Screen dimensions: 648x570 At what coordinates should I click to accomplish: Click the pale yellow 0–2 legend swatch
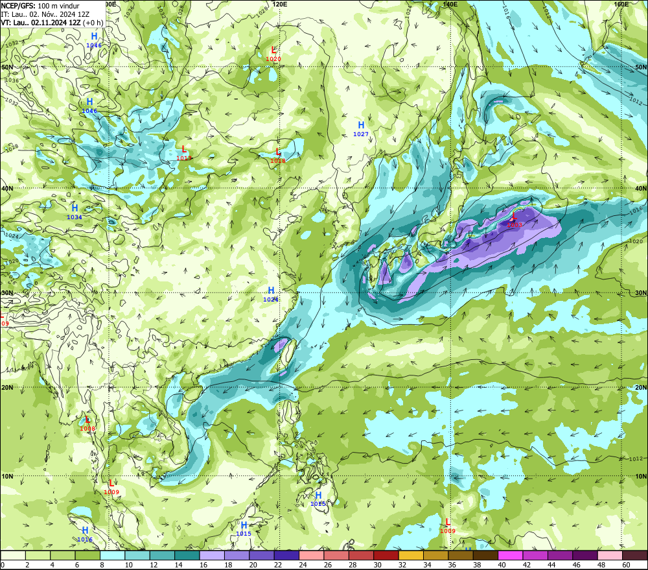coord(13,555)
